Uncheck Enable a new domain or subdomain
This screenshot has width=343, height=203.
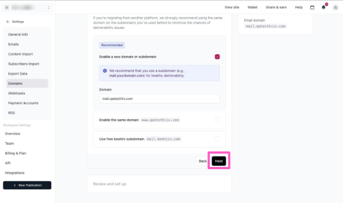point(217,57)
